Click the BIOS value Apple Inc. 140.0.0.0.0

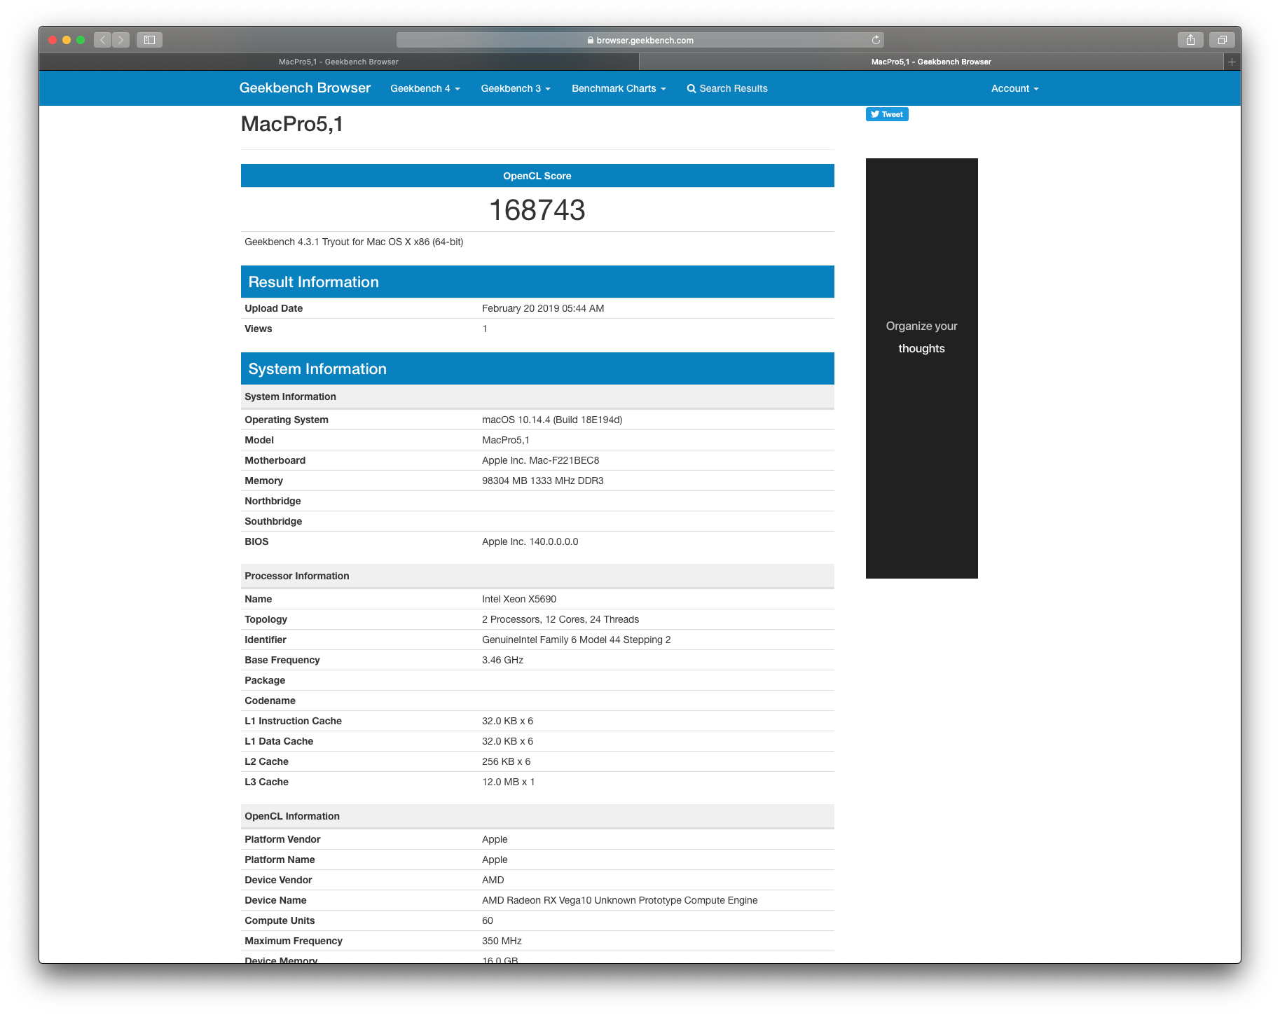point(530,541)
